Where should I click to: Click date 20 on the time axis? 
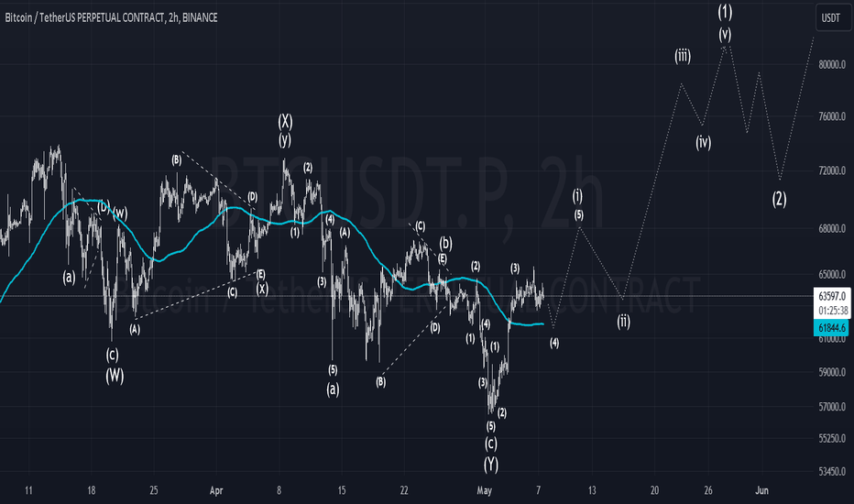[654, 490]
